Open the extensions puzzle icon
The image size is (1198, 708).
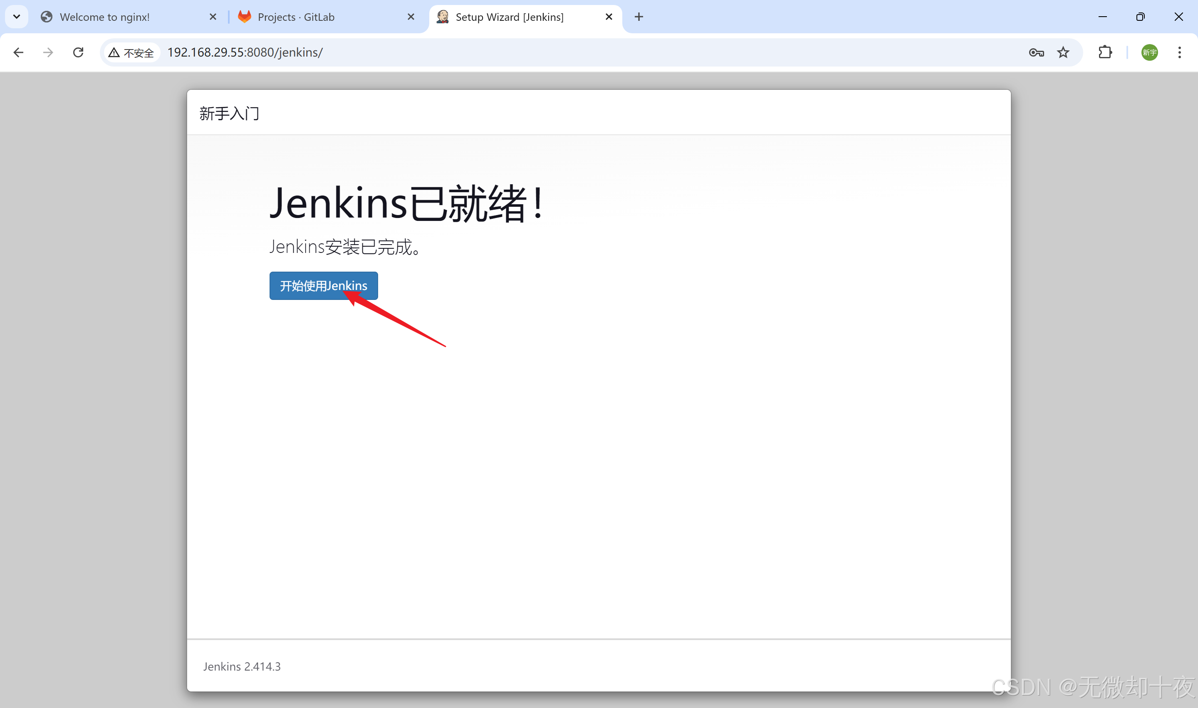[x=1105, y=52]
